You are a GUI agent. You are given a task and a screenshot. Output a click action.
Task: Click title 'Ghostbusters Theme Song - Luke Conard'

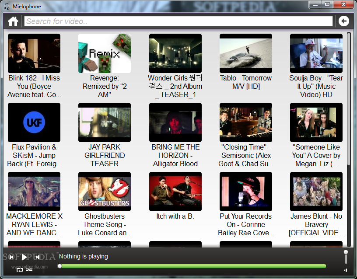[105, 224]
